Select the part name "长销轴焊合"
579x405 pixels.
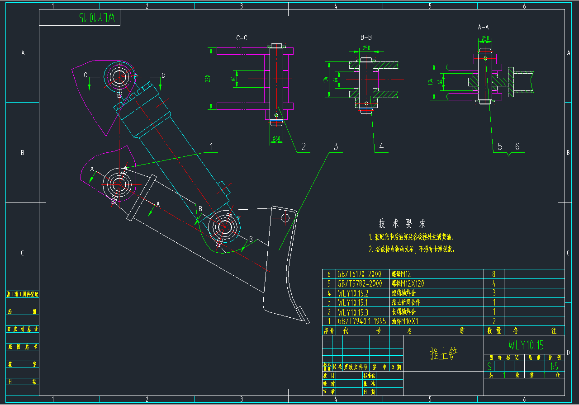point(403,312)
